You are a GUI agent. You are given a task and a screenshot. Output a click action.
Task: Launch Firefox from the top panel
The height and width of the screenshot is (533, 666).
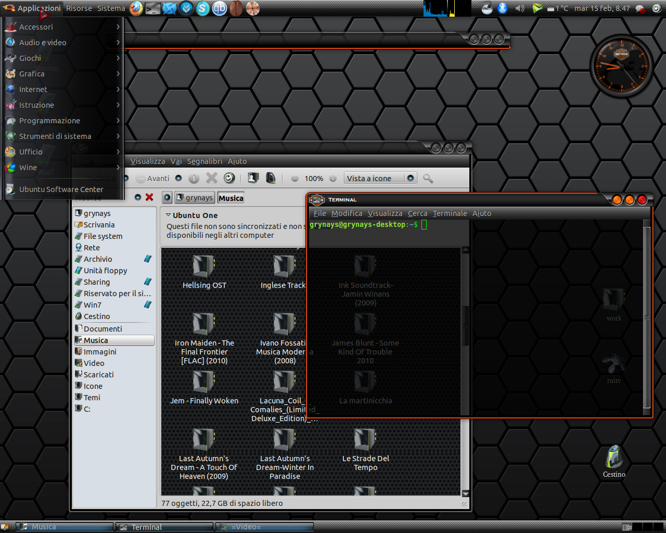click(x=136, y=8)
